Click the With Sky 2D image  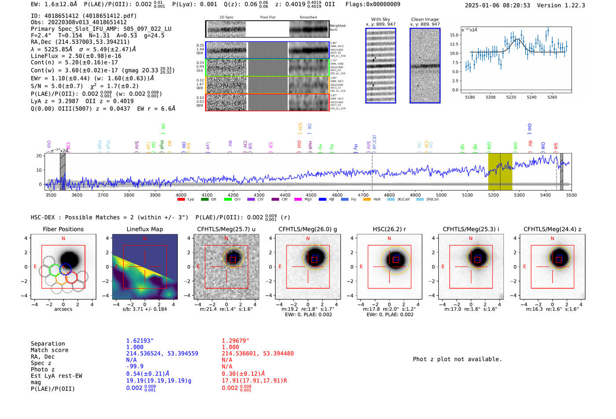click(381, 66)
